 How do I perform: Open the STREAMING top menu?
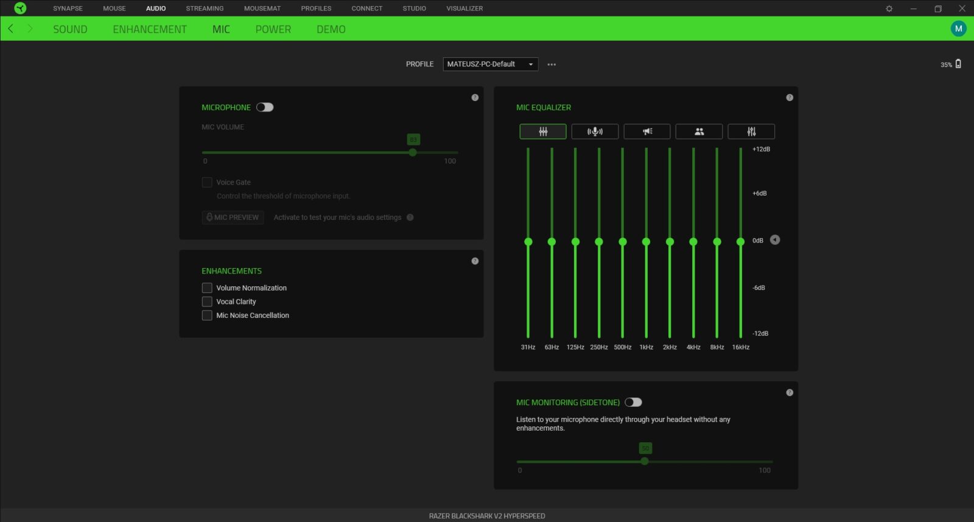pyautogui.click(x=205, y=9)
